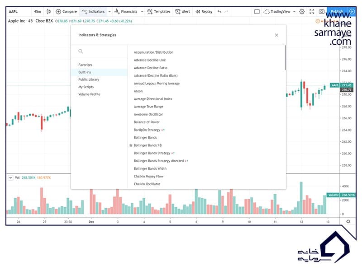Open the time axis settings gear

[x=348, y=221]
